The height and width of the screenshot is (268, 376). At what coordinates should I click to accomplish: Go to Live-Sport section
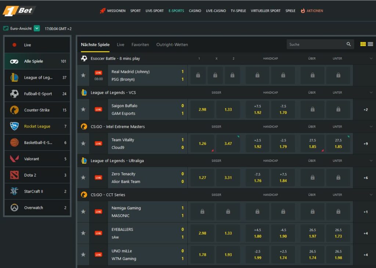pos(155,11)
